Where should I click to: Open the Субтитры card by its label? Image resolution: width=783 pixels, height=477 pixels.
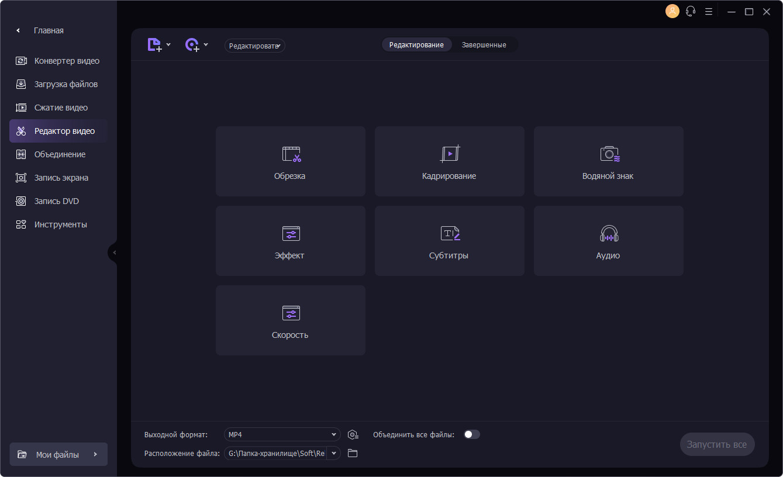click(x=449, y=255)
